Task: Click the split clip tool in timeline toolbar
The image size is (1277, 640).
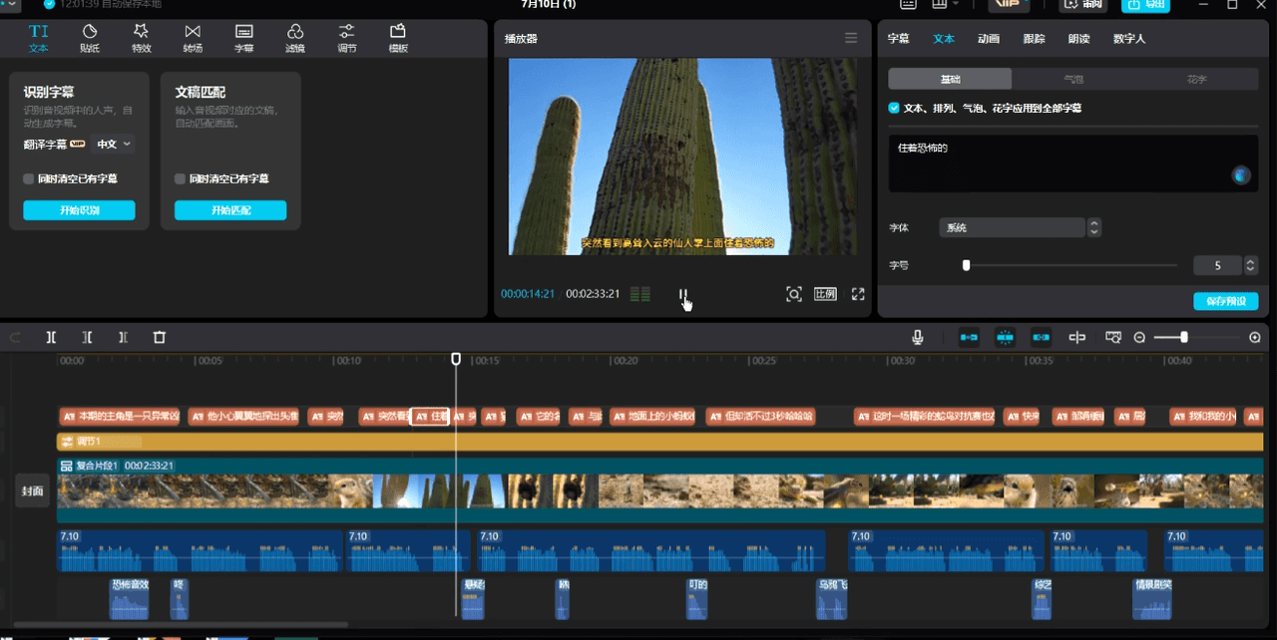Action: tap(51, 338)
